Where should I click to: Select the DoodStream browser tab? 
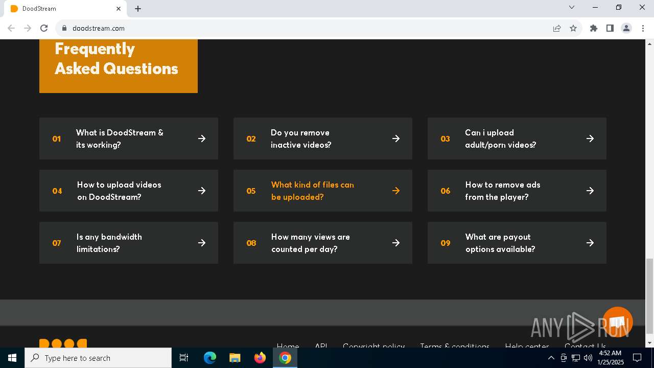pyautogui.click(x=65, y=9)
